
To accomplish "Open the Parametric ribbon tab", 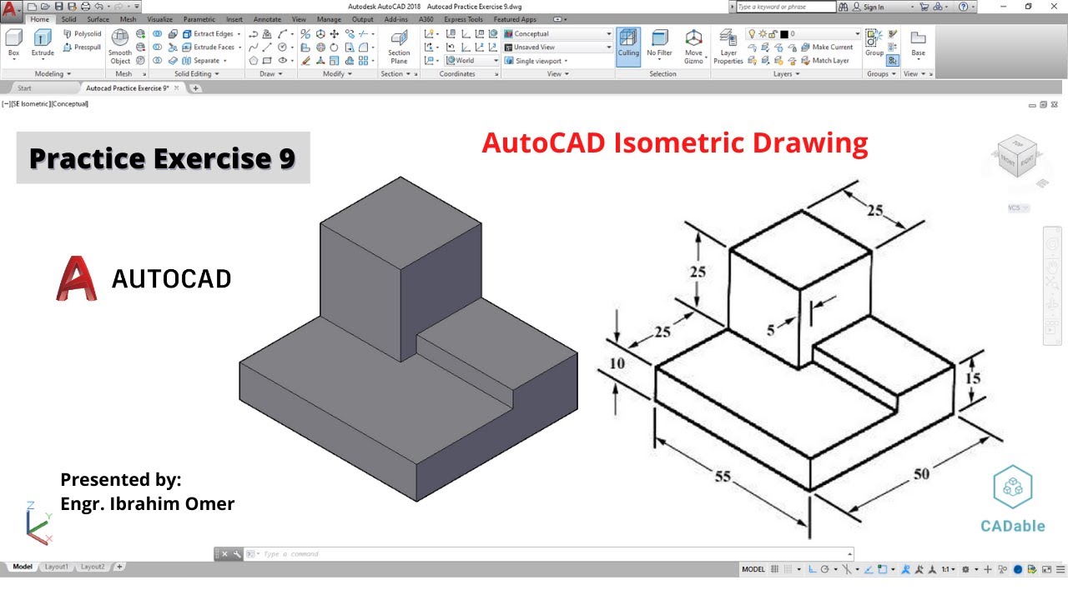I will pos(199,18).
